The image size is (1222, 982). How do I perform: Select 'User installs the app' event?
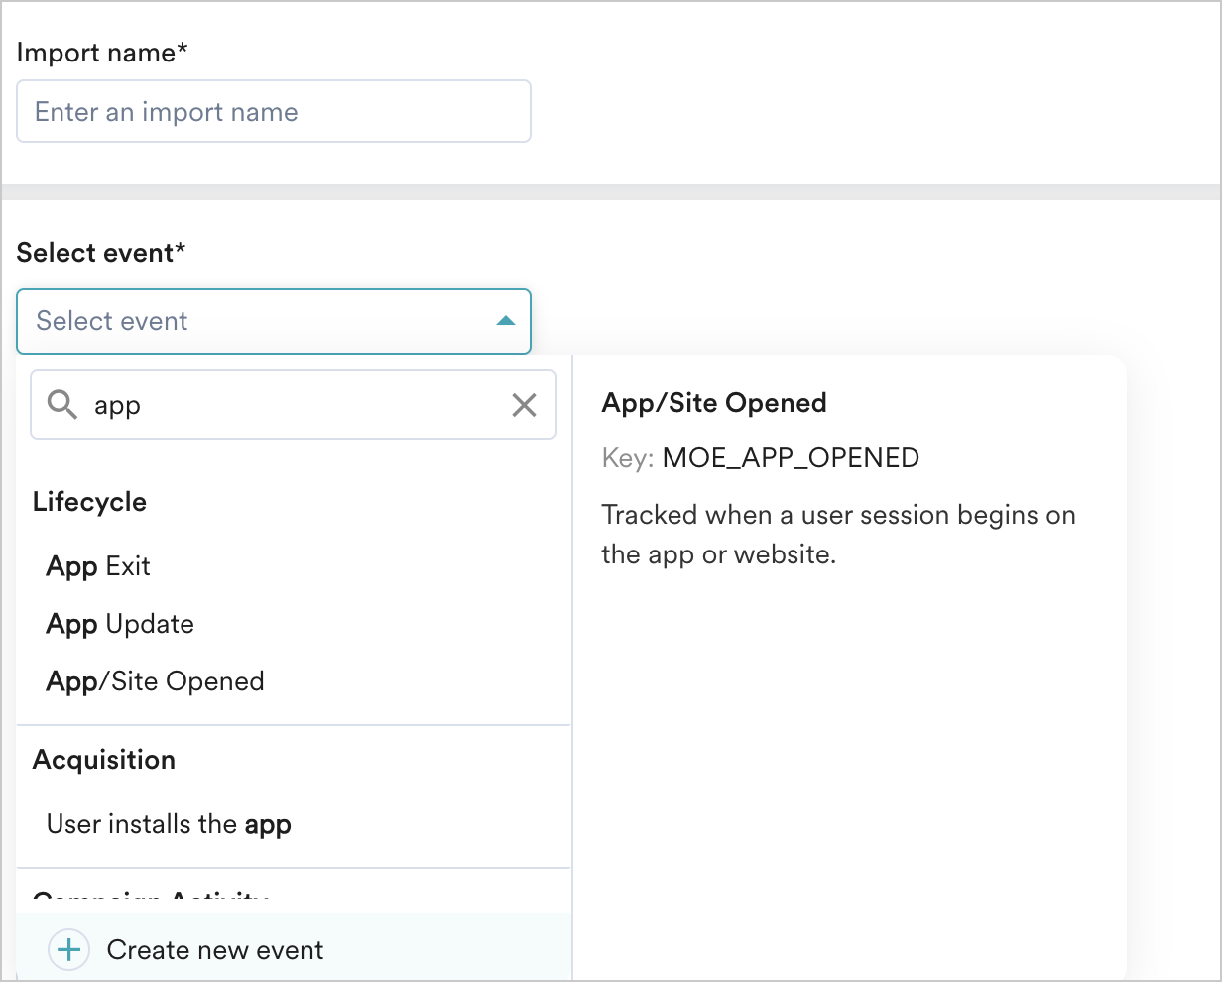click(x=169, y=824)
